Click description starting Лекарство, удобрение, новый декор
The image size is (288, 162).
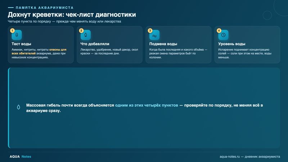click(x=109, y=51)
